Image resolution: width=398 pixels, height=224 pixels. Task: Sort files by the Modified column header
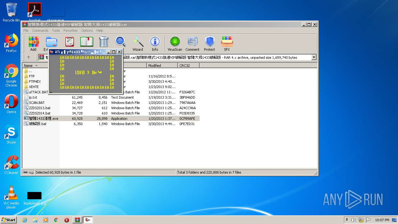coord(162,65)
